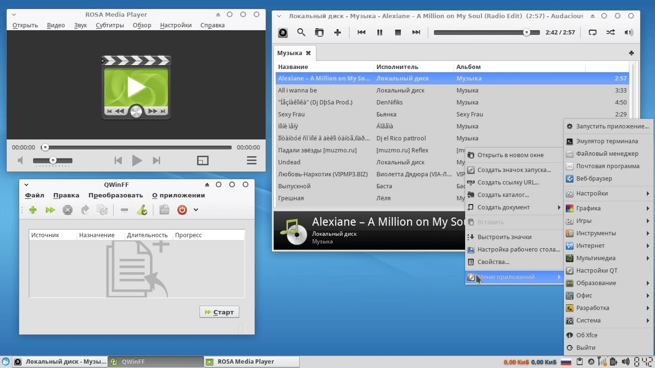Click the open files icon in Audacious
Image resolution: width=655 pixels, height=368 pixels.
click(319, 33)
